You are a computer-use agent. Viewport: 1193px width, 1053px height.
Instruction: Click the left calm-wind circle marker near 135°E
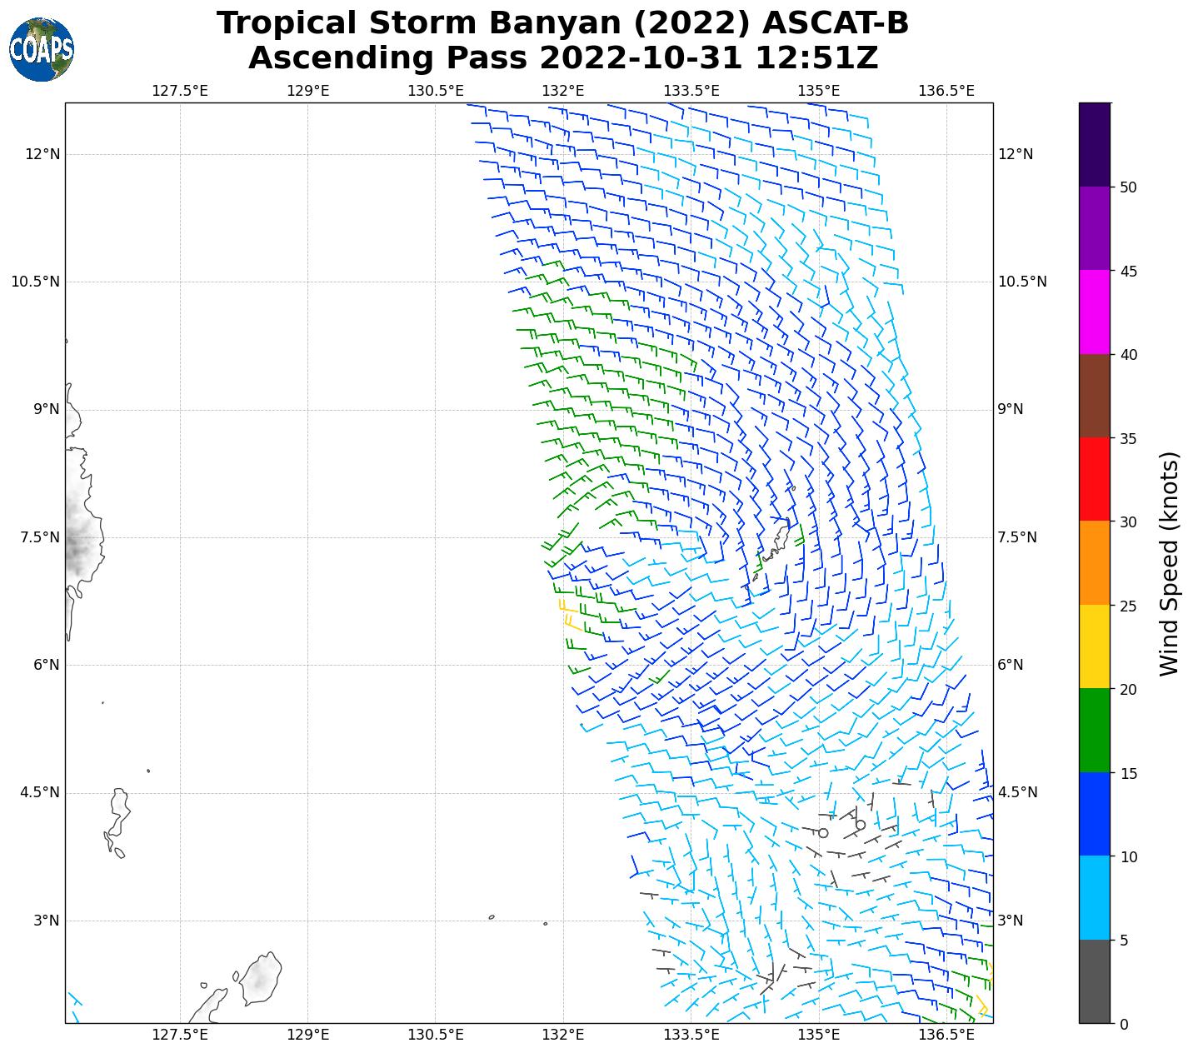[823, 833]
